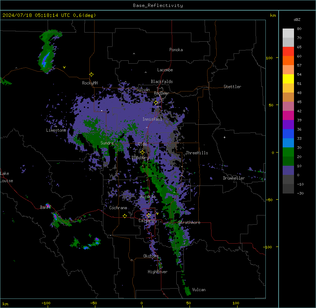Screen dimensions: 316x308
Task: Click the dBZ legend heading
Action: tap(297, 19)
